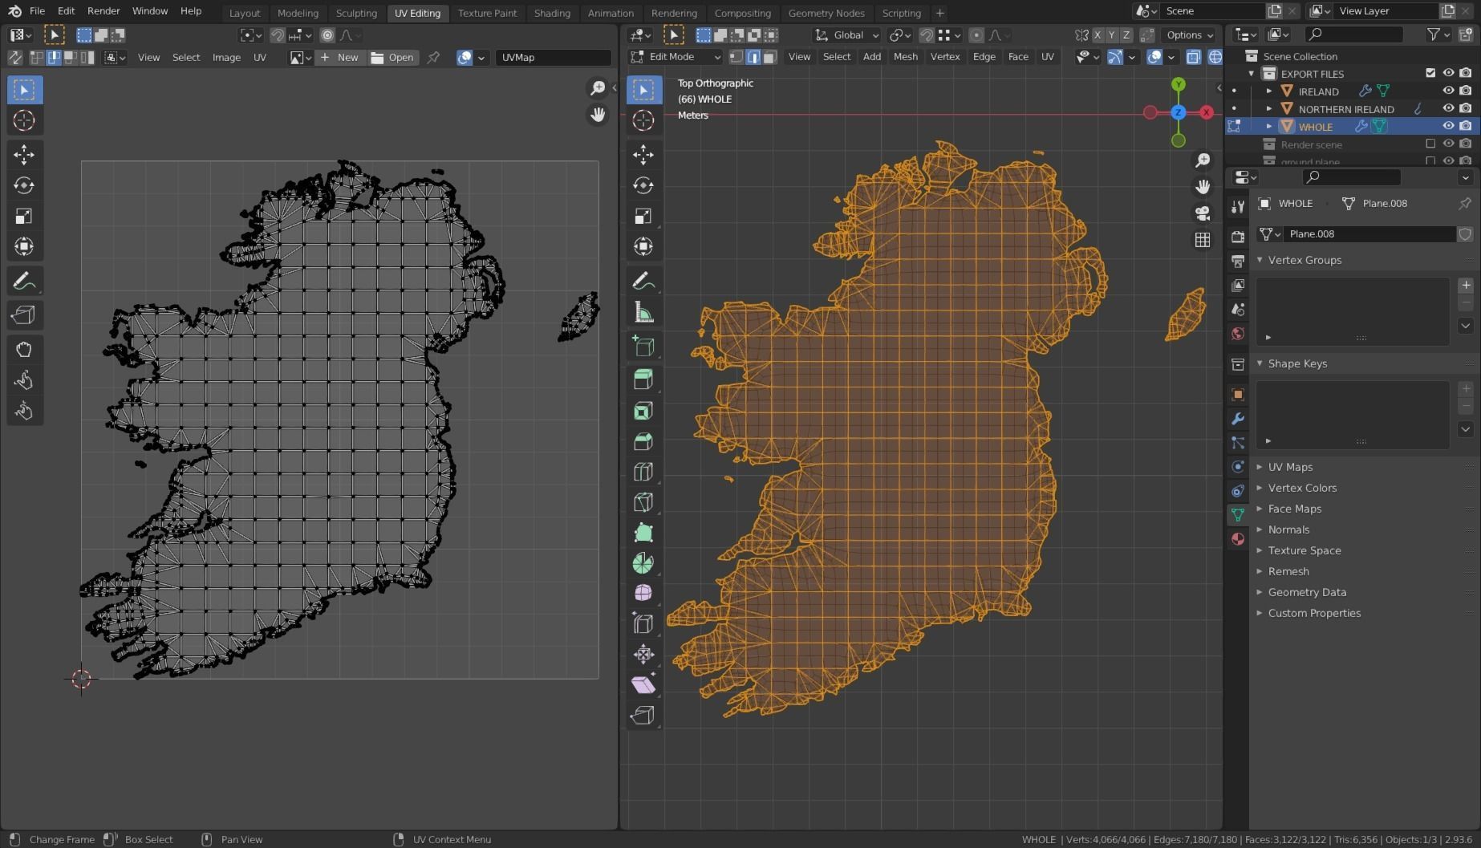Hide the NORTHERN IRELAND object in viewport

(x=1448, y=109)
